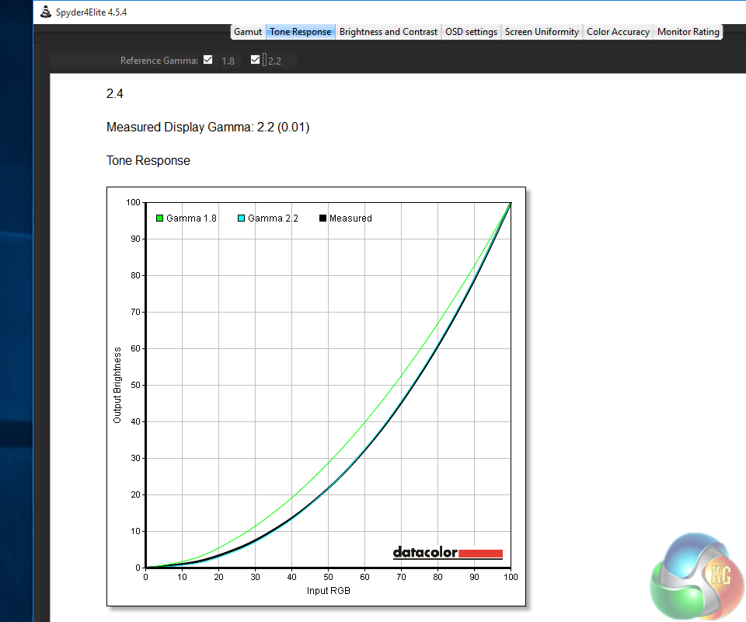Click the 'Reference Gamma:' label
This screenshot has width=746, height=622.
[x=159, y=61]
